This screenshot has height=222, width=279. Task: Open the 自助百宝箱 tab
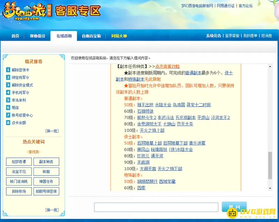coord(91,36)
